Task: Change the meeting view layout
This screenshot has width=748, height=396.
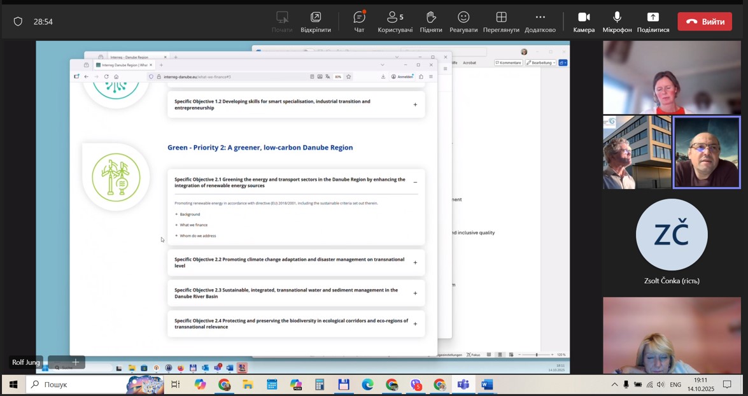Action: click(x=501, y=21)
